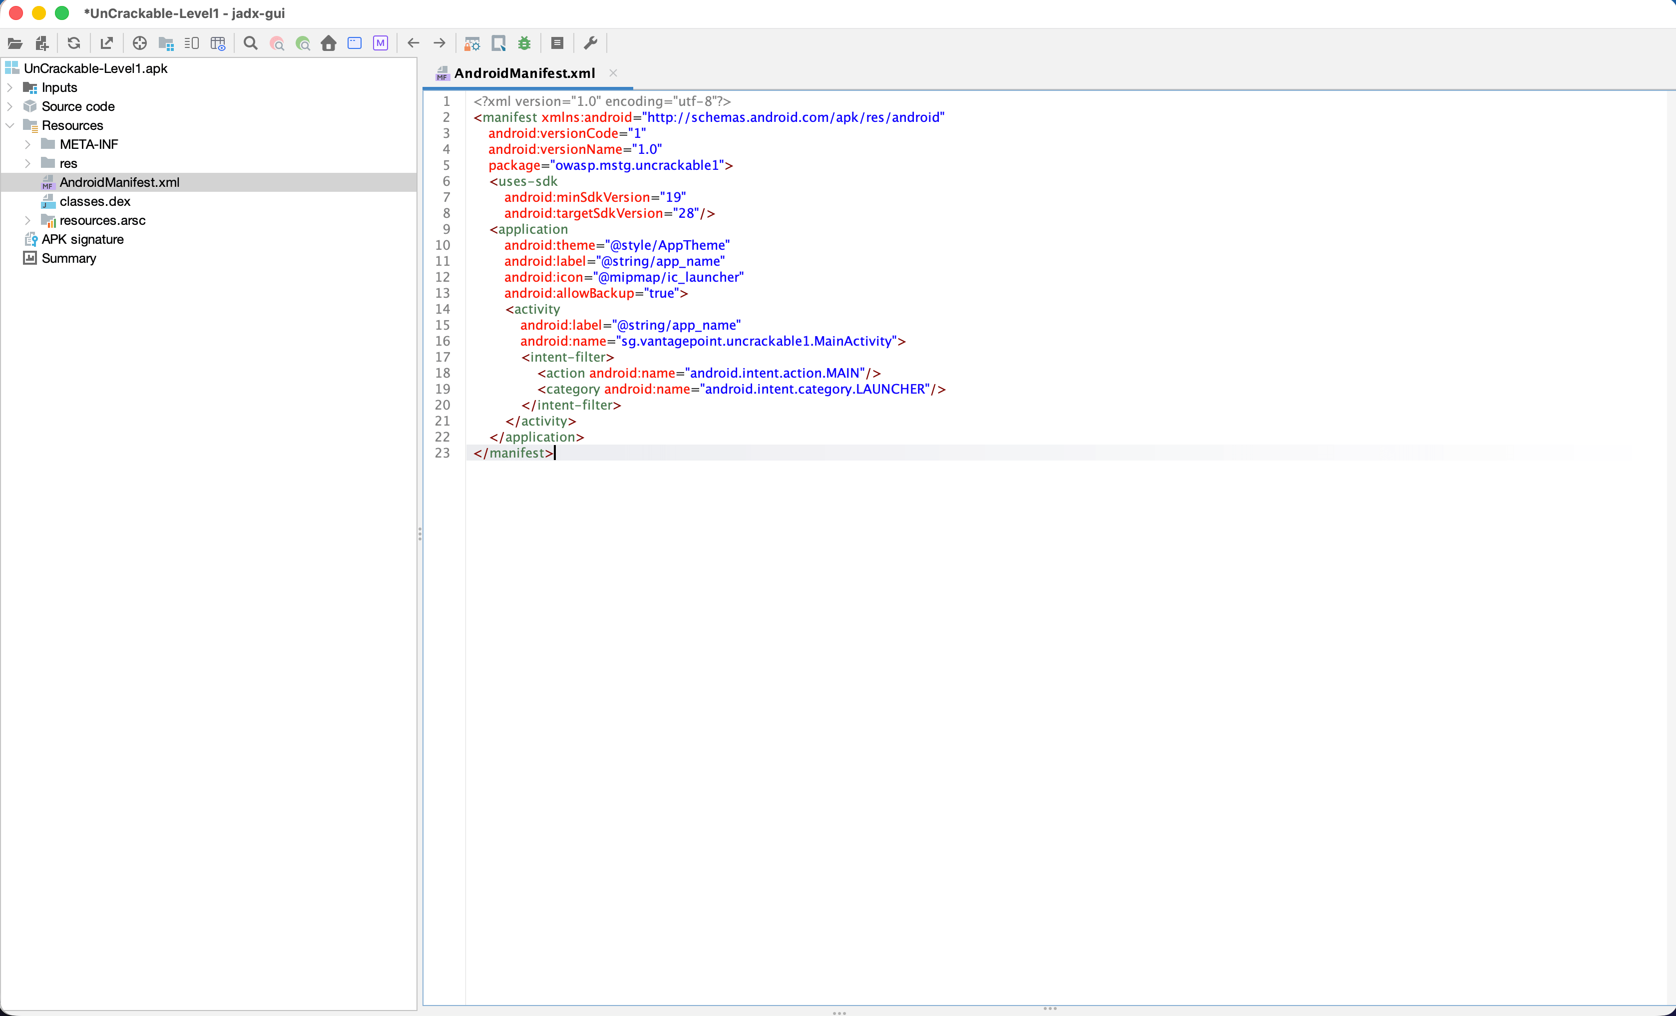Image resolution: width=1676 pixels, height=1016 pixels.
Task: Click the add files icon
Action: pos(42,43)
